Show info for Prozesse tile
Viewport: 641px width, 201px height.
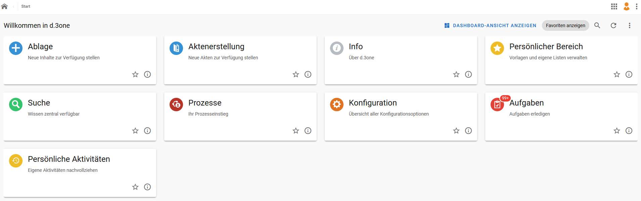click(x=308, y=131)
